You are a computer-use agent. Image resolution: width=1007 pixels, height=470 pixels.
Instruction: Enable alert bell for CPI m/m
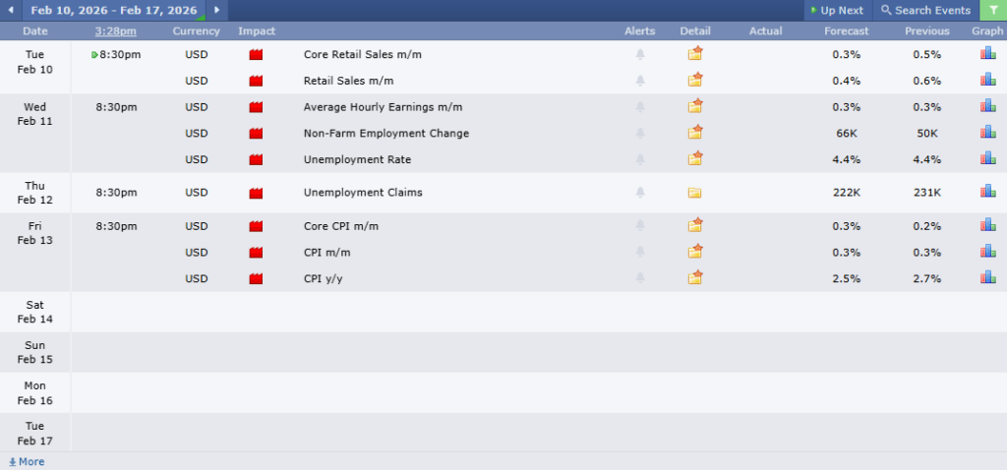[x=640, y=253]
